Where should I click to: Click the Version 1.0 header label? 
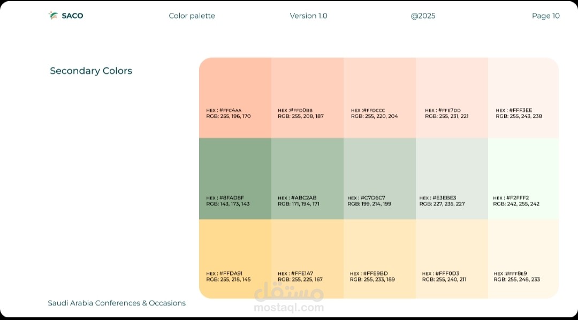308,16
